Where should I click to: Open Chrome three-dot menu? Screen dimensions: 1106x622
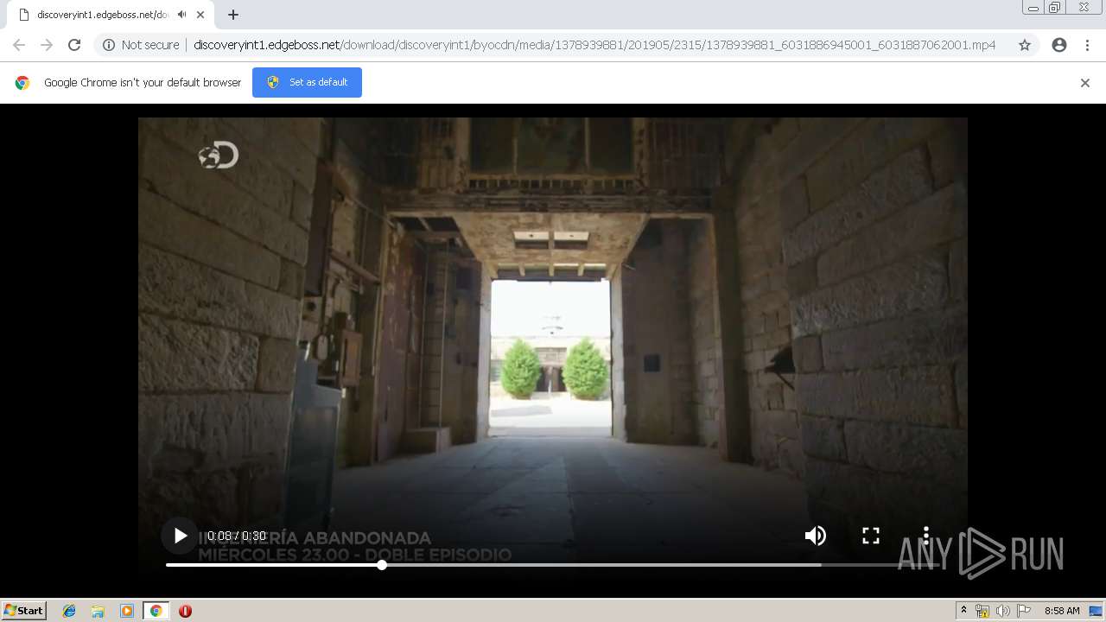1087,45
